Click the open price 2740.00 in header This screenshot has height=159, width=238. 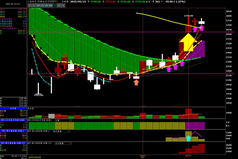click(x=96, y=2)
